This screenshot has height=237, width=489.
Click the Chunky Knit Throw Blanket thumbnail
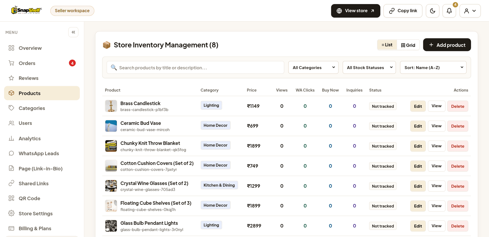tap(111, 146)
